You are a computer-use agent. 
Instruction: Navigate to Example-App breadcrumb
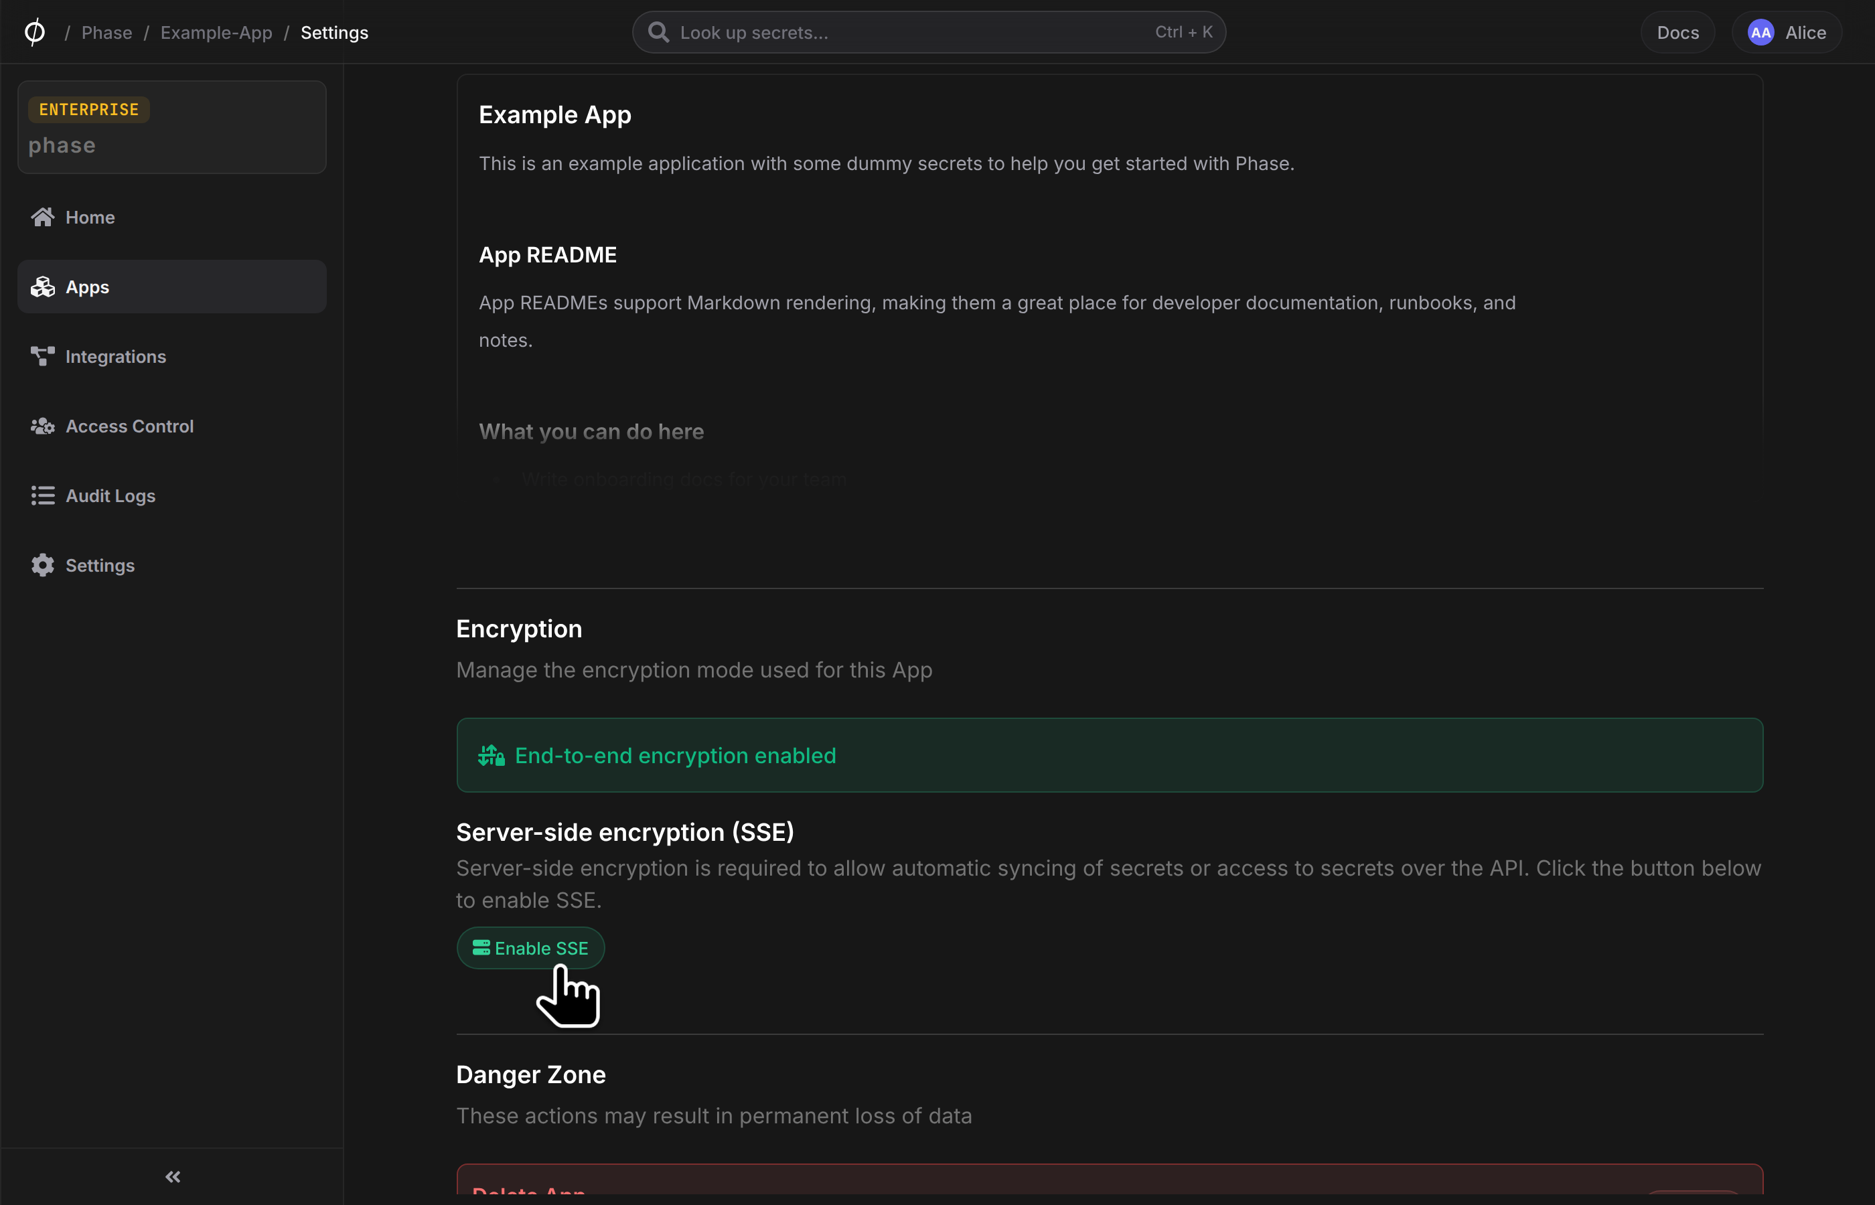point(216,32)
